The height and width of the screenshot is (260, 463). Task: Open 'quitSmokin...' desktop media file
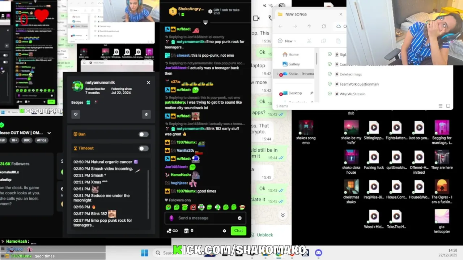coord(396,160)
